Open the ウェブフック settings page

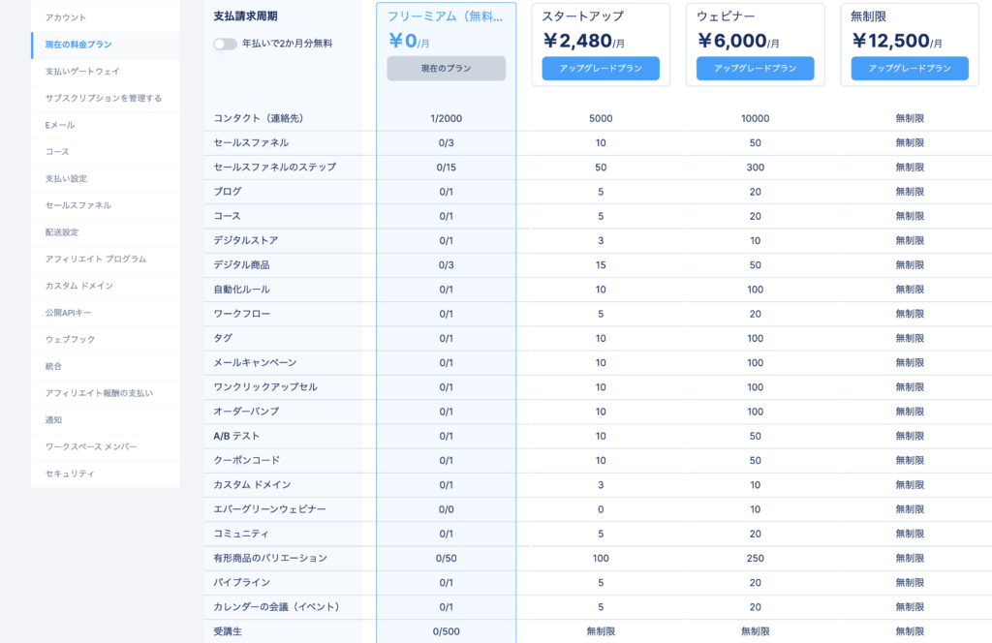tap(70, 339)
